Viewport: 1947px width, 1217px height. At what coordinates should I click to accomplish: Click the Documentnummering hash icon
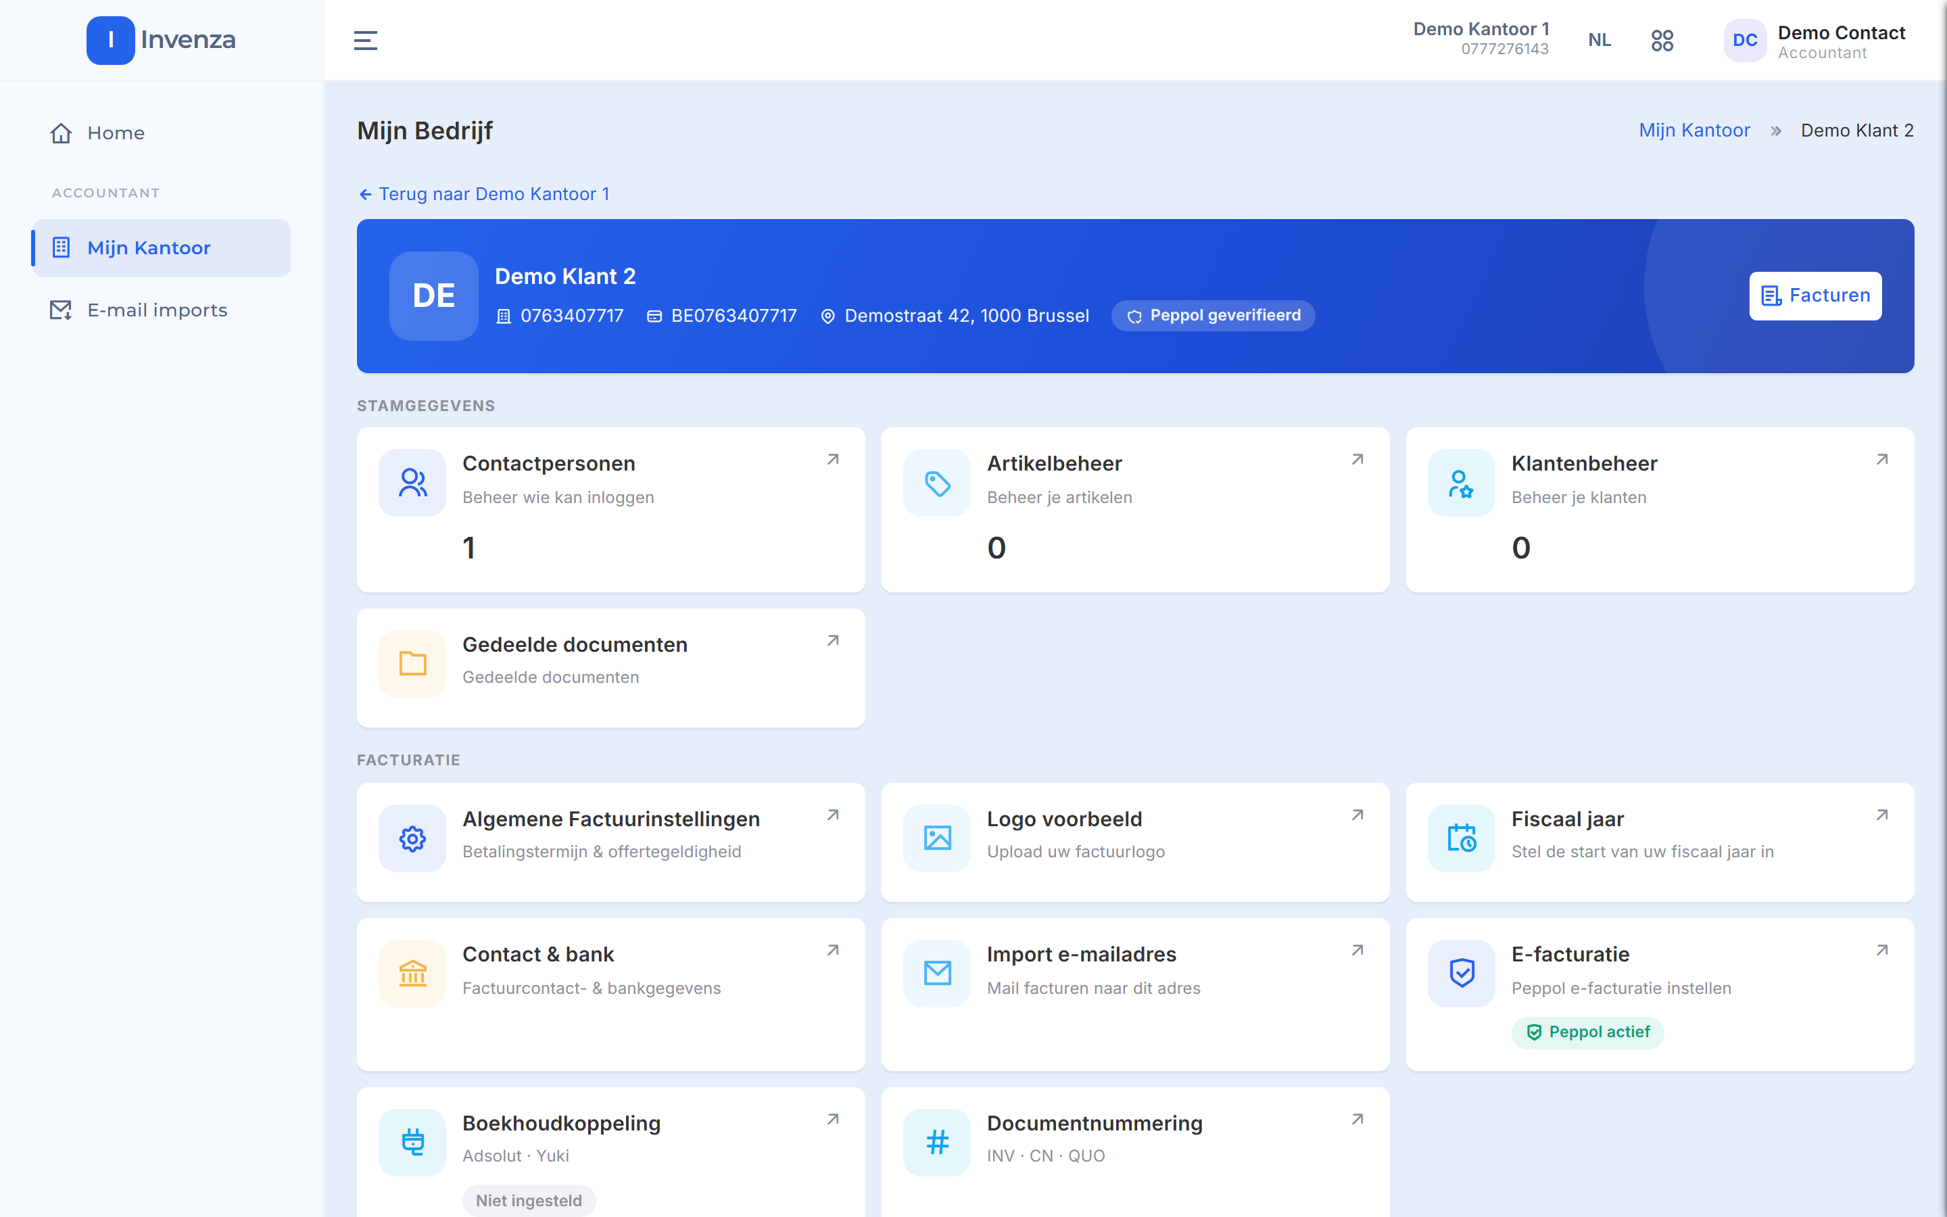[937, 1142]
